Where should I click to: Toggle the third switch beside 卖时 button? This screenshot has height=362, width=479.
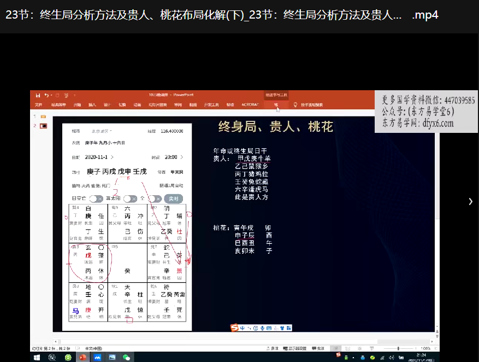click(x=155, y=199)
